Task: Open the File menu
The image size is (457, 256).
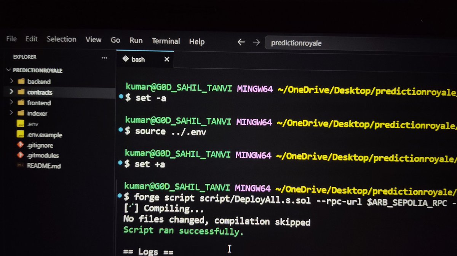Action: (11, 39)
